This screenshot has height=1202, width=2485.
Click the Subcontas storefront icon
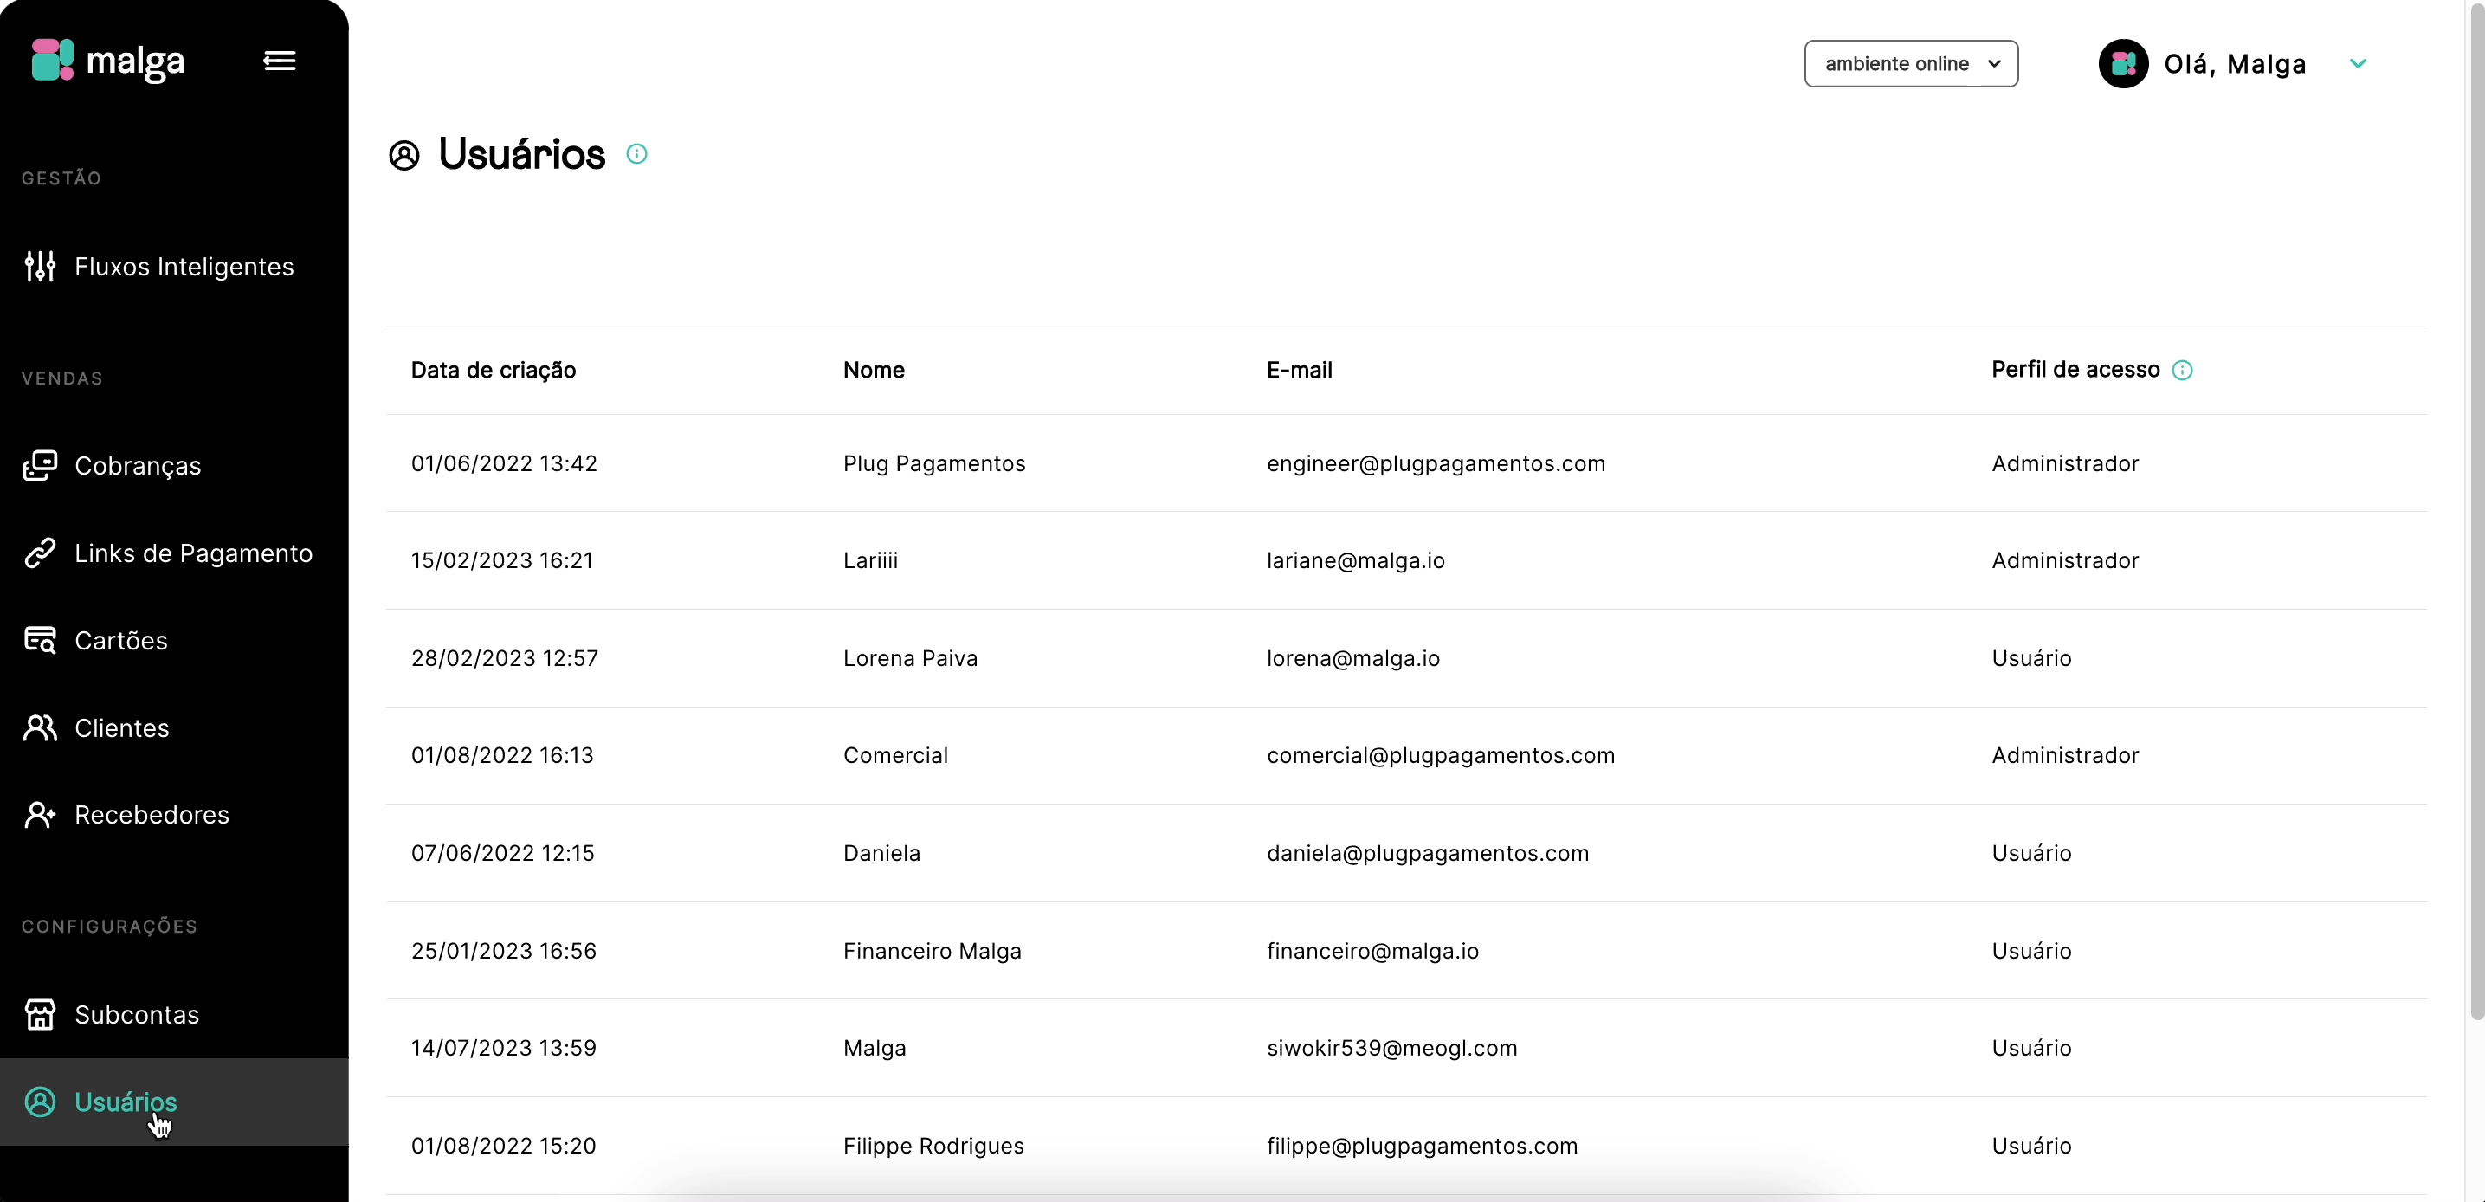40,1015
